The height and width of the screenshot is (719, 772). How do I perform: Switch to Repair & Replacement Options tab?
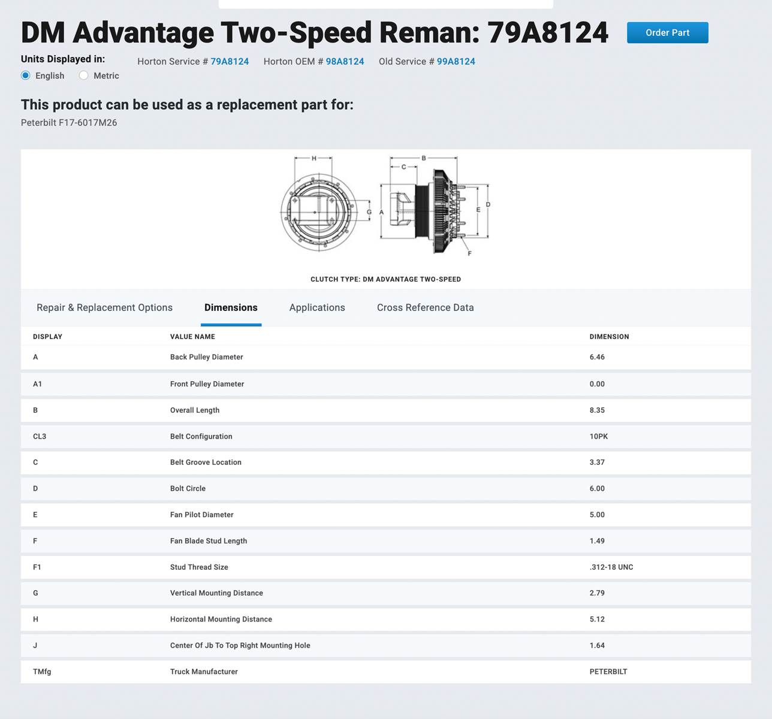104,307
